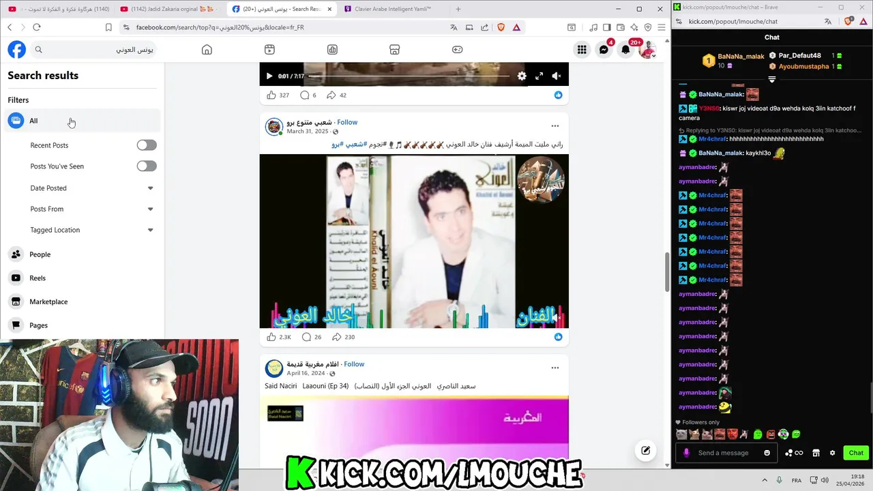The image size is (873, 491).
Task: Expand Tagged Location filter
Action: [91, 230]
